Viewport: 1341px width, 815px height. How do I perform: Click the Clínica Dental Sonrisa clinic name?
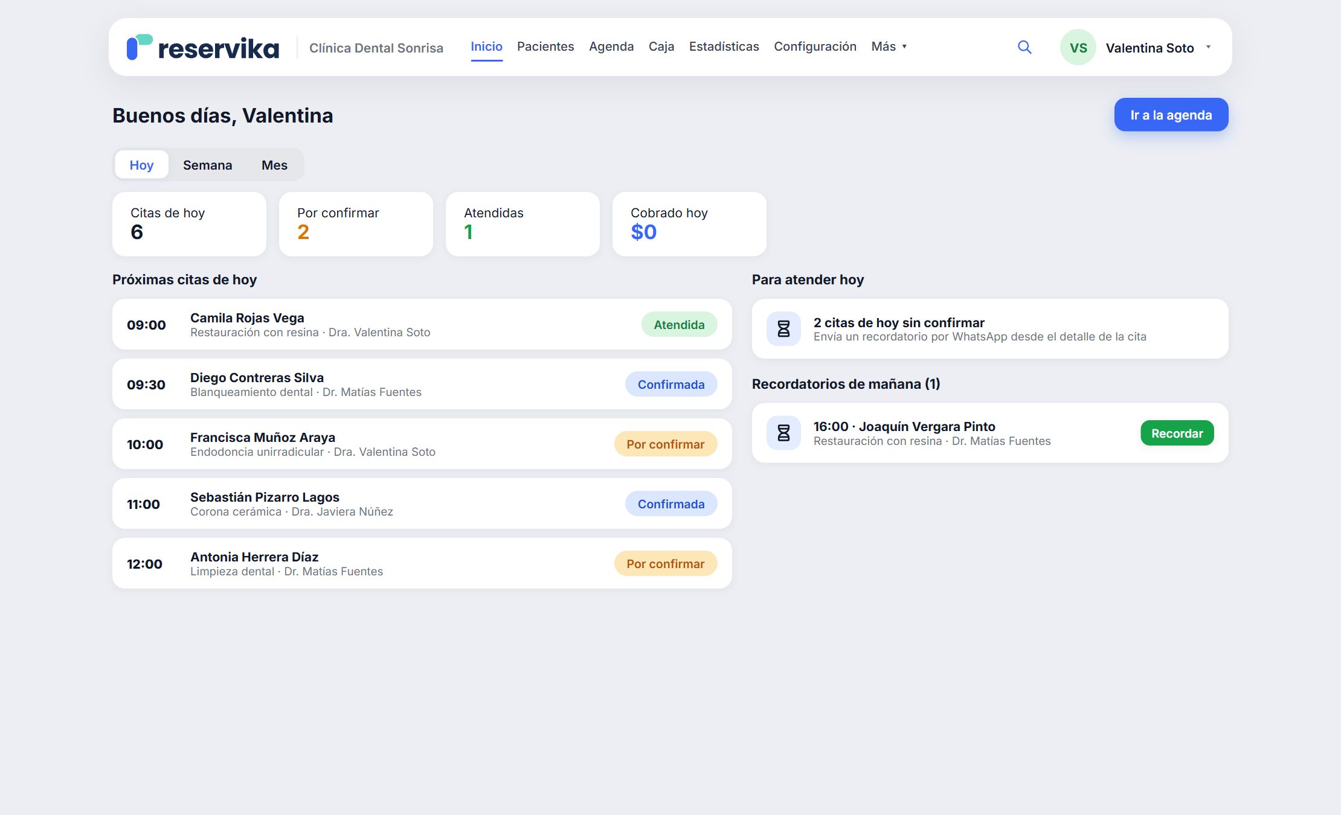coord(376,48)
